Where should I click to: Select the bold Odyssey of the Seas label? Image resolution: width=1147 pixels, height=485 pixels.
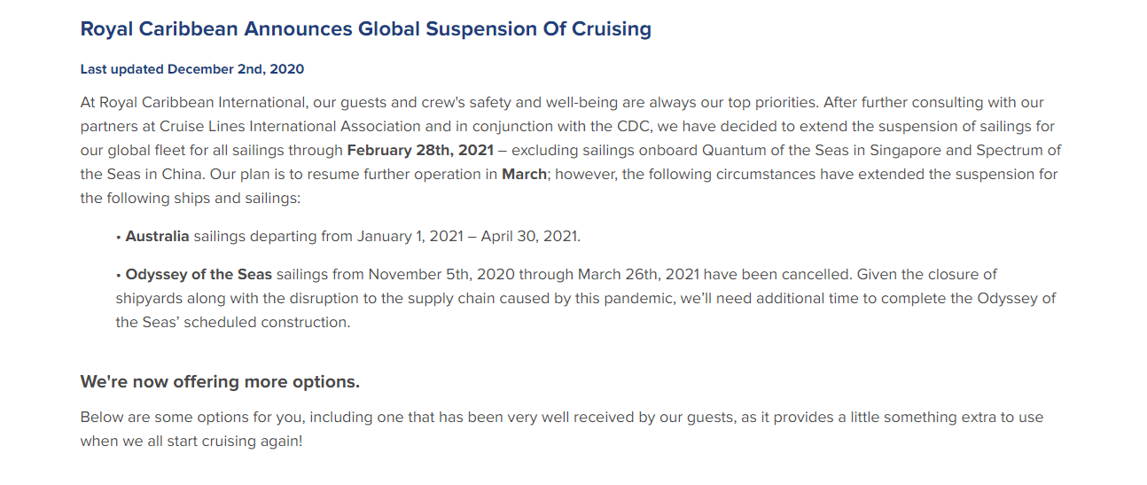tap(199, 274)
